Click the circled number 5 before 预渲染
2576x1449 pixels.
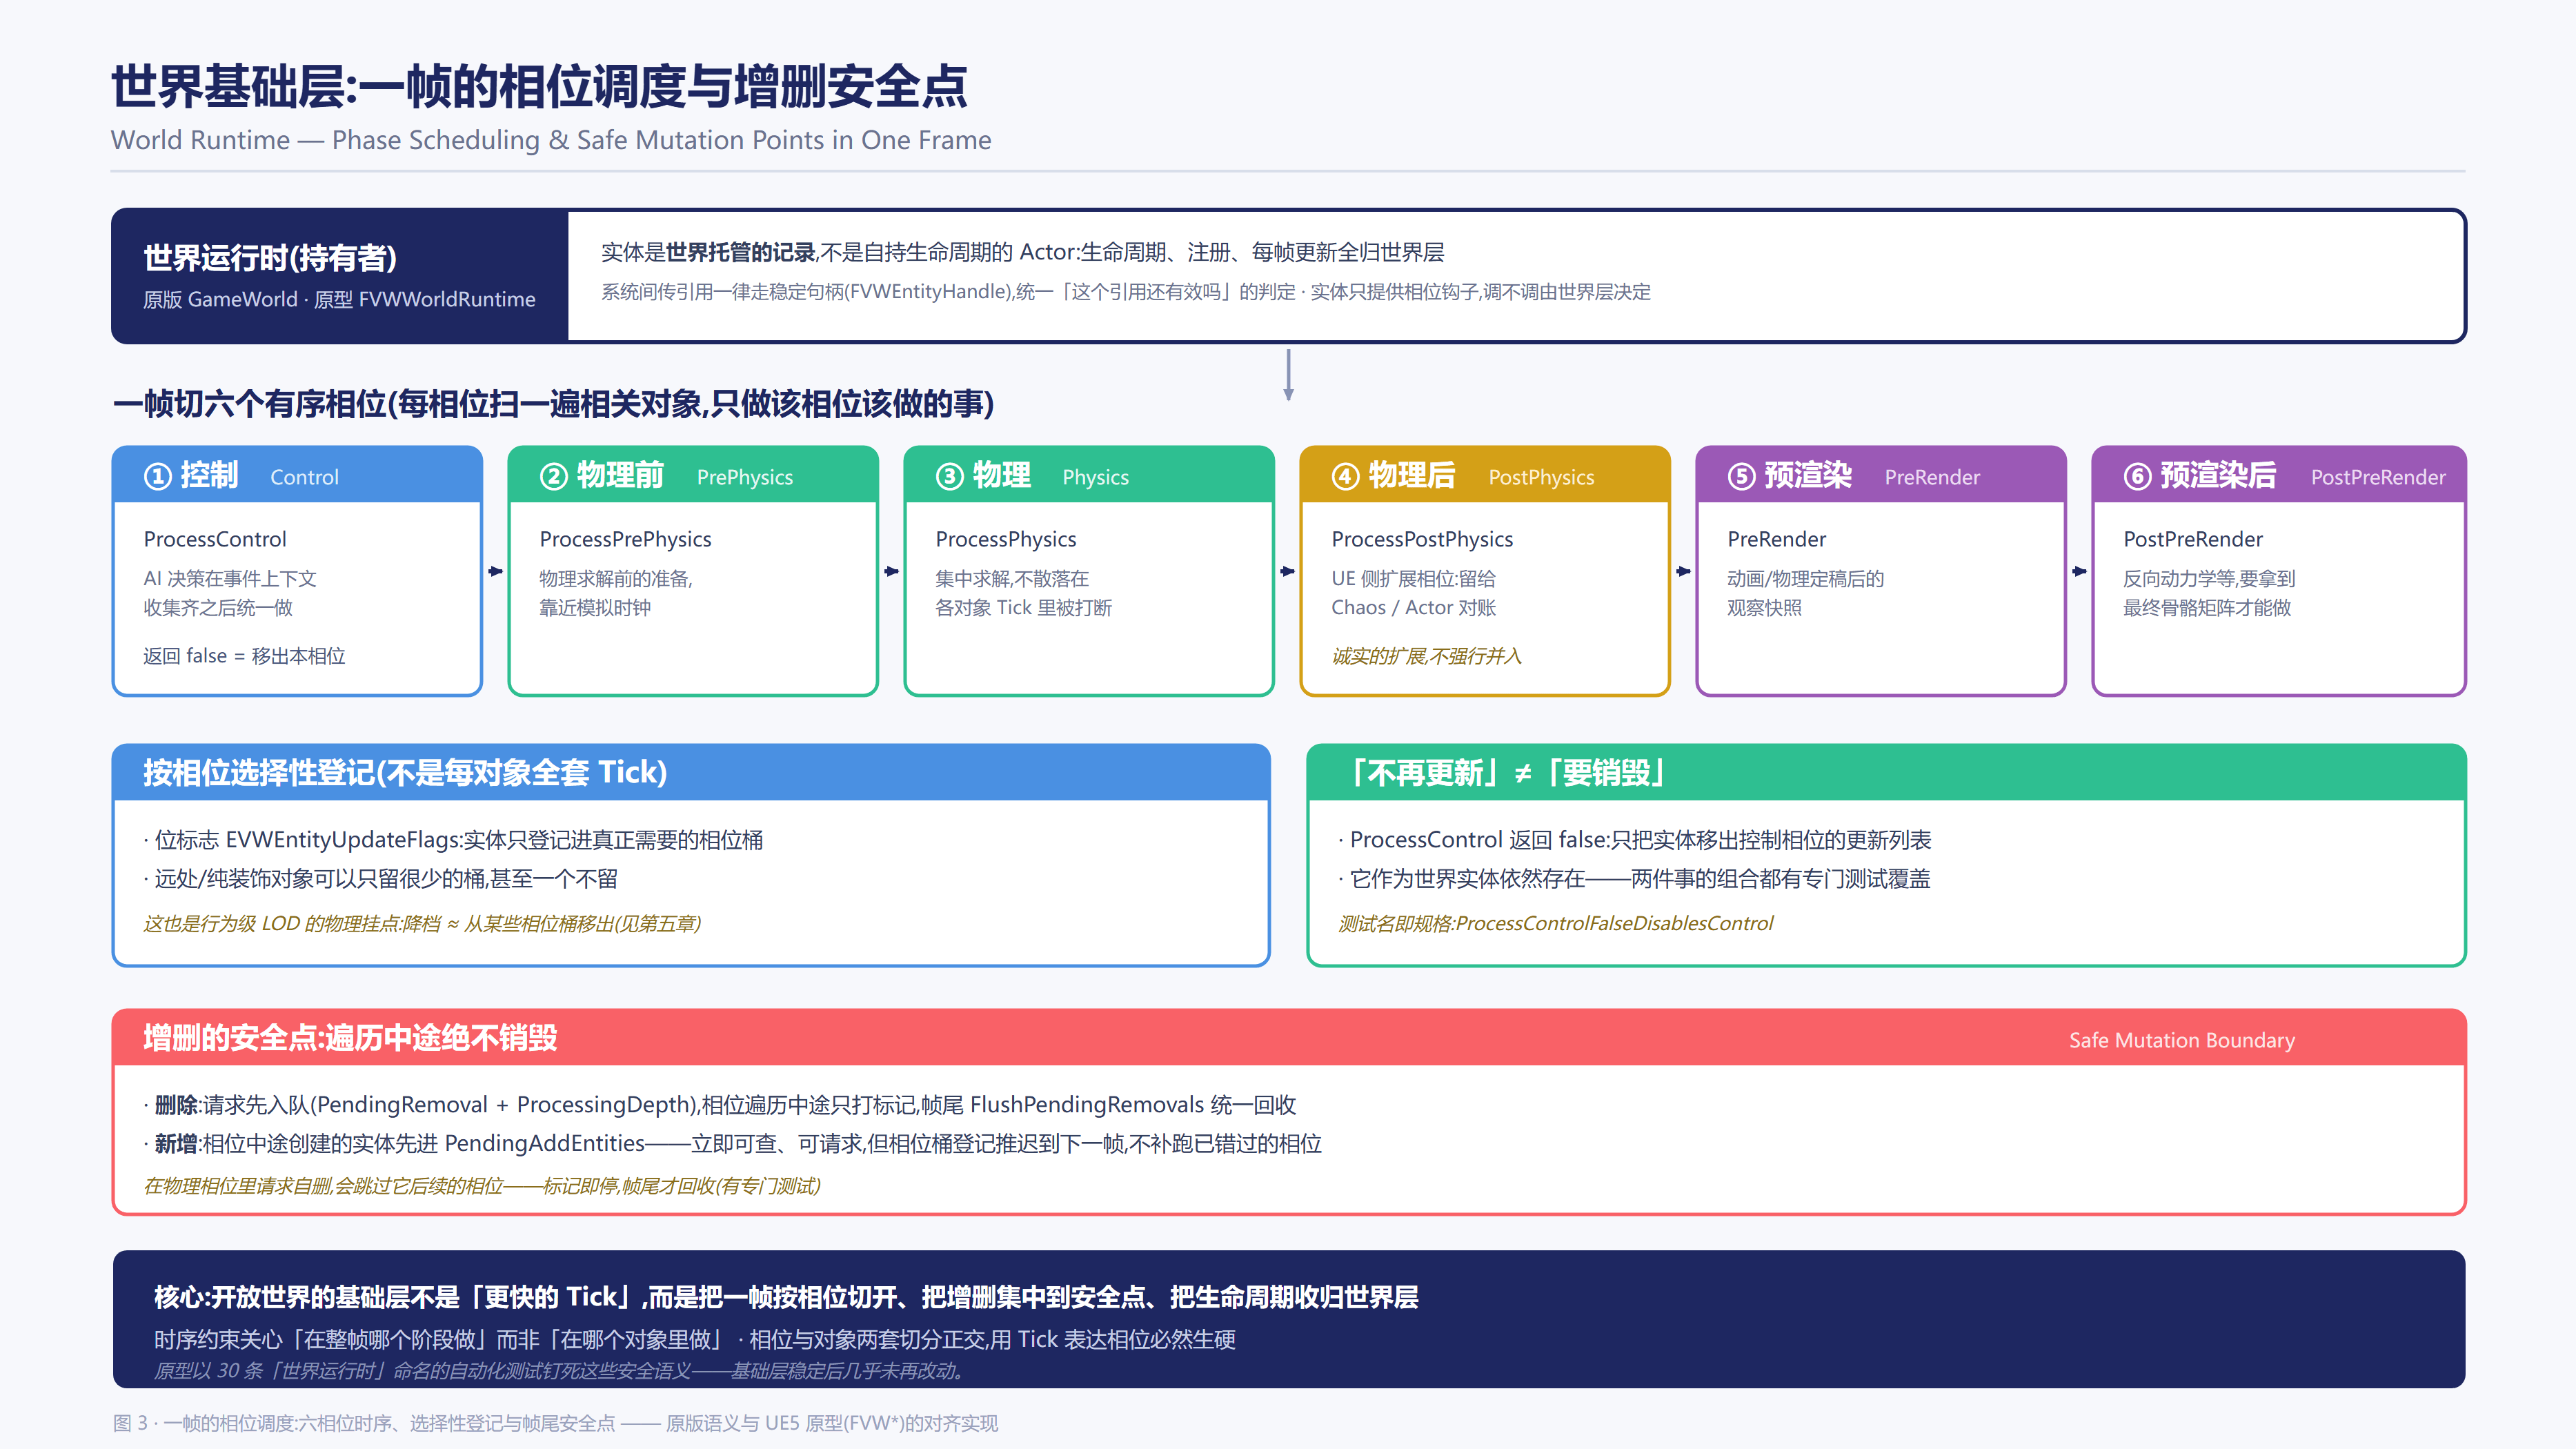tap(1741, 476)
